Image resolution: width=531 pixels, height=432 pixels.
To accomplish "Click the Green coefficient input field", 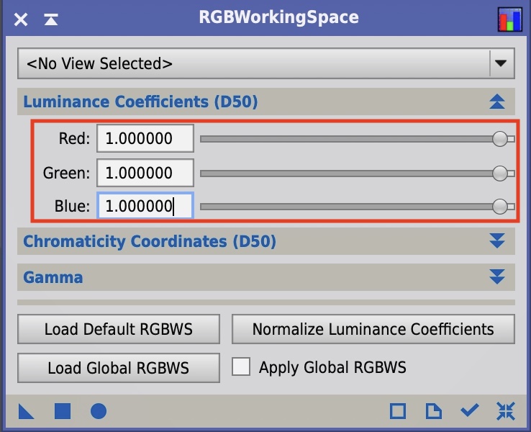I will coord(145,173).
